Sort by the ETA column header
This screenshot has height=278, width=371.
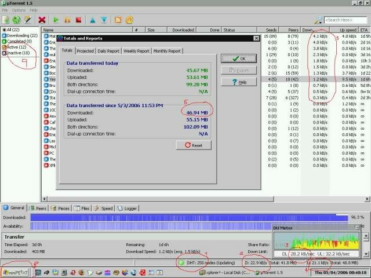tap(365, 30)
